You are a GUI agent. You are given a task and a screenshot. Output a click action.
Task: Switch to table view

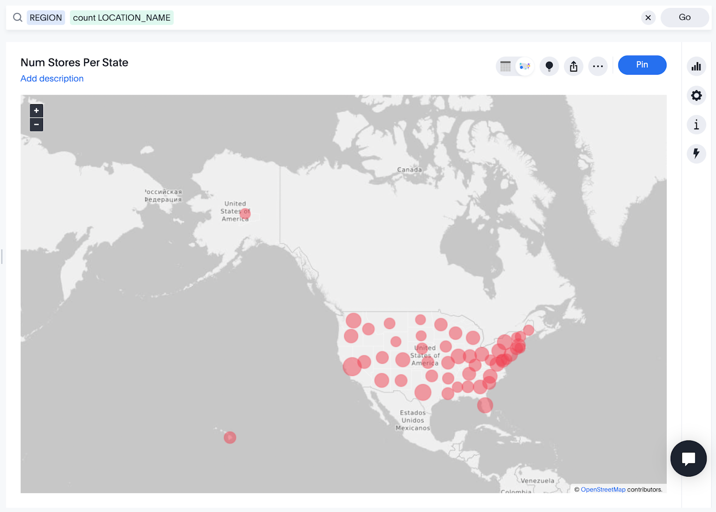pyautogui.click(x=506, y=67)
